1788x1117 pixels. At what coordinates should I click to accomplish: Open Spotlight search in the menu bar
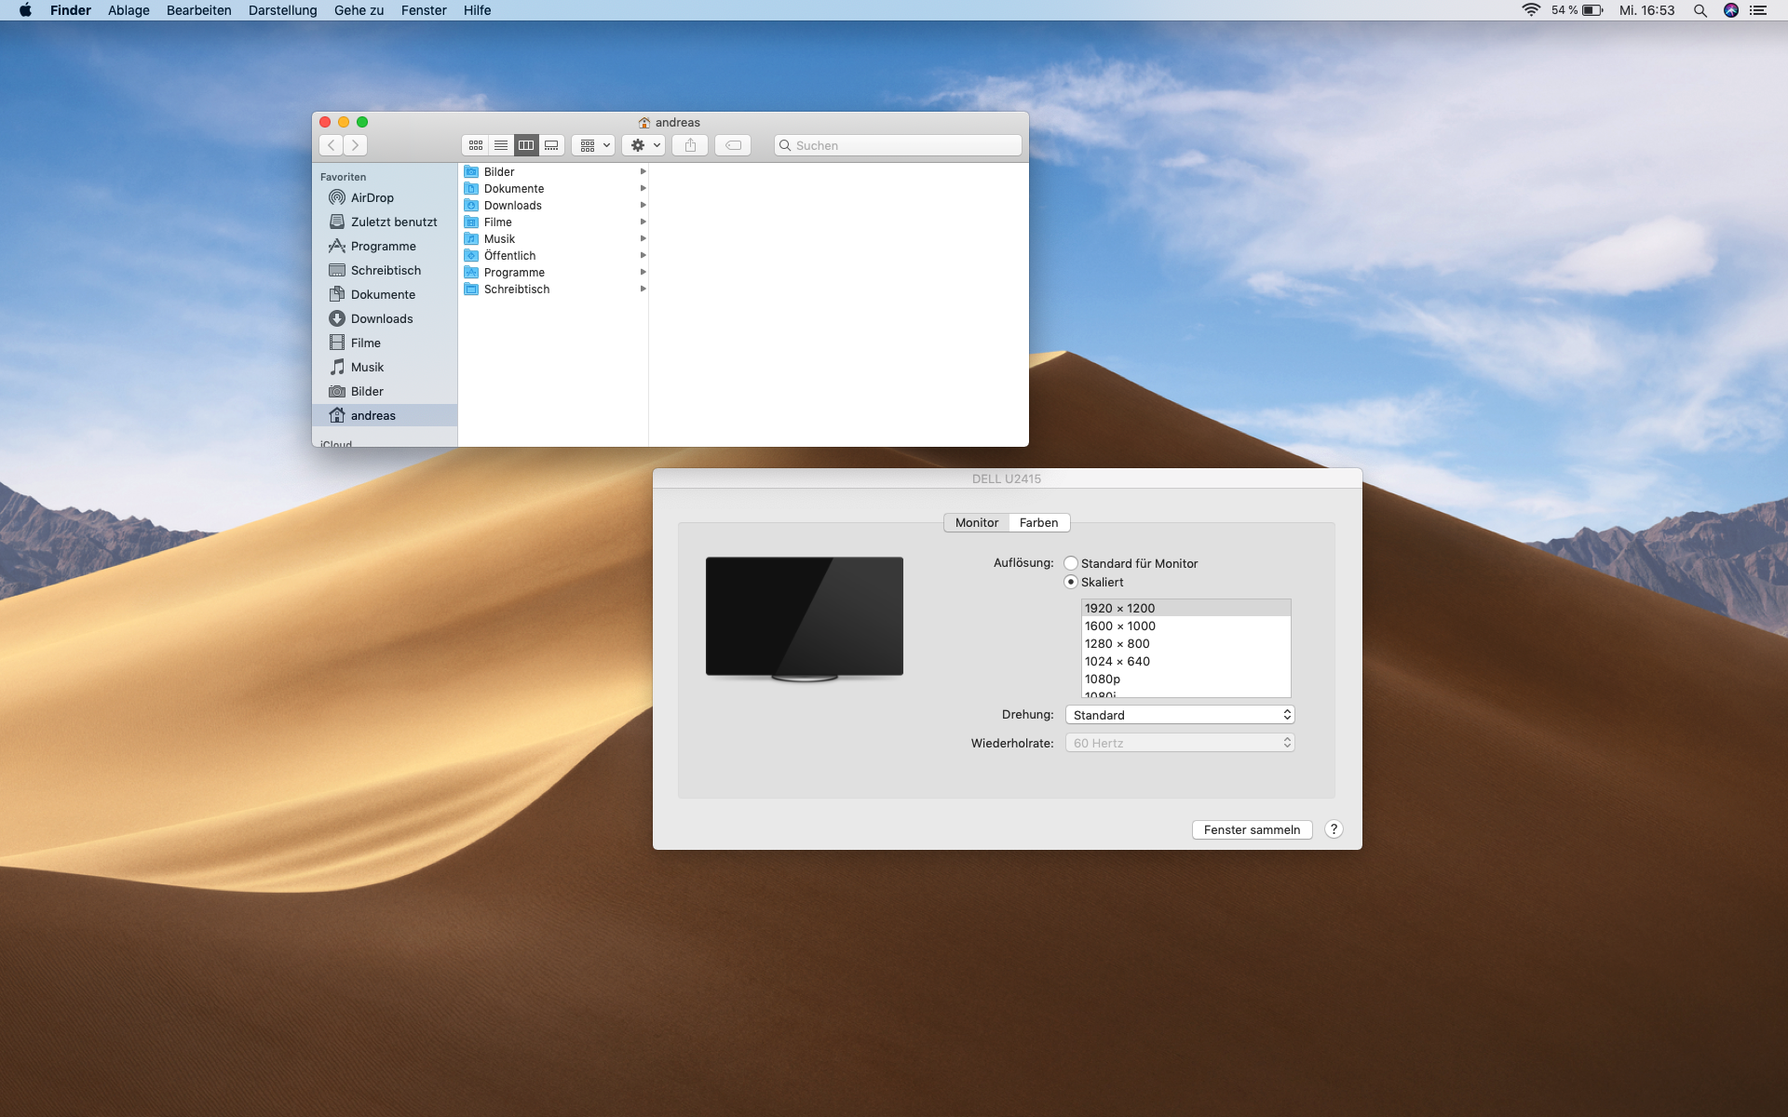pos(1700,10)
